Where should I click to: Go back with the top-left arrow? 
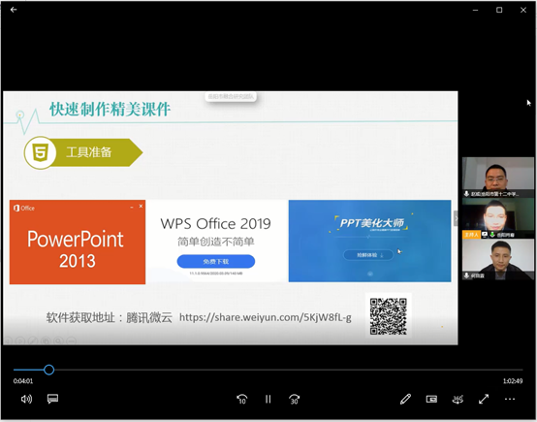[14, 10]
